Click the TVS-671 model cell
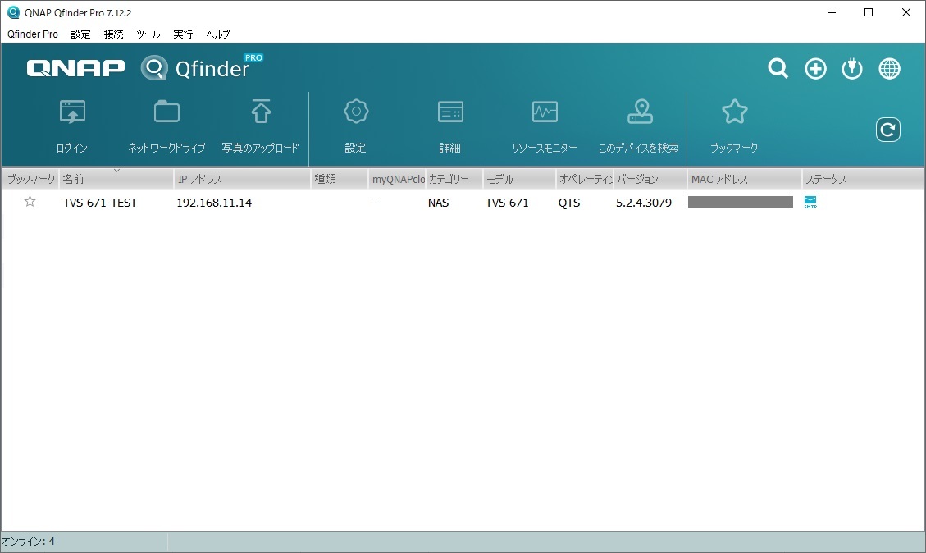 click(507, 203)
